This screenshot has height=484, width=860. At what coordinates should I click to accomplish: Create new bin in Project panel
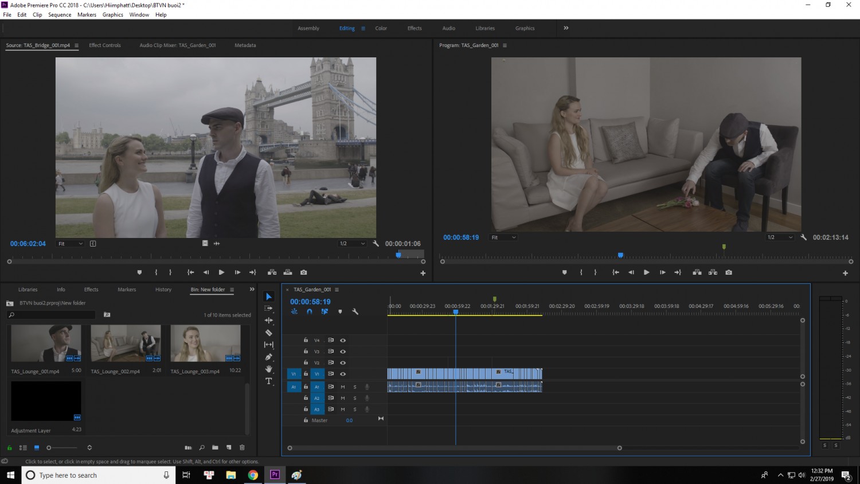[215, 447]
